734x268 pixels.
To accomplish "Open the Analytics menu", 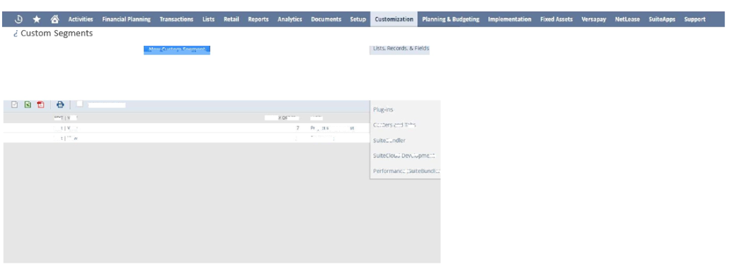I will click(x=290, y=19).
